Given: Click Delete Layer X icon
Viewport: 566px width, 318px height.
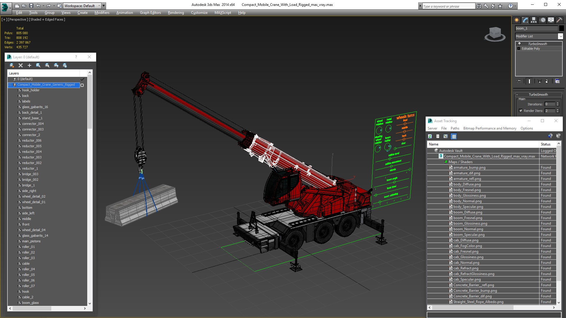Looking at the screenshot, I should [x=21, y=65].
